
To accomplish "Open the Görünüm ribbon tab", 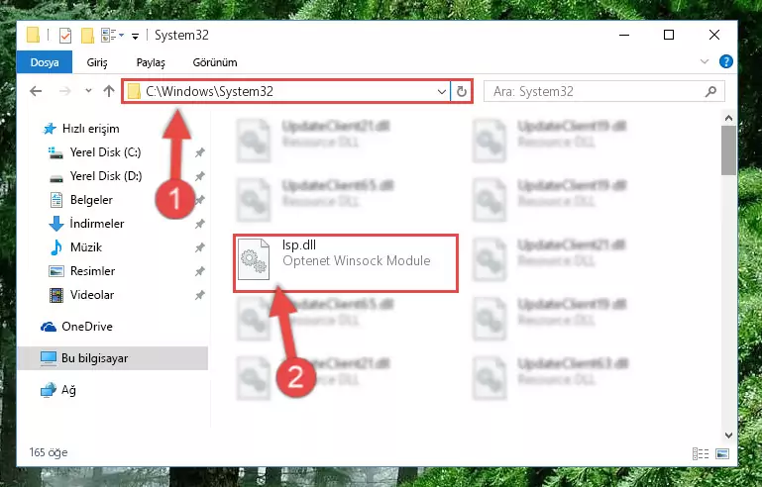I will tap(215, 62).
